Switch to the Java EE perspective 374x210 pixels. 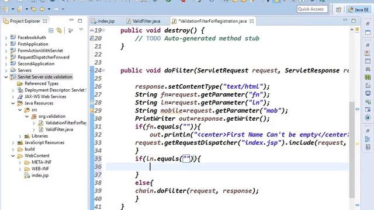tap(358, 9)
